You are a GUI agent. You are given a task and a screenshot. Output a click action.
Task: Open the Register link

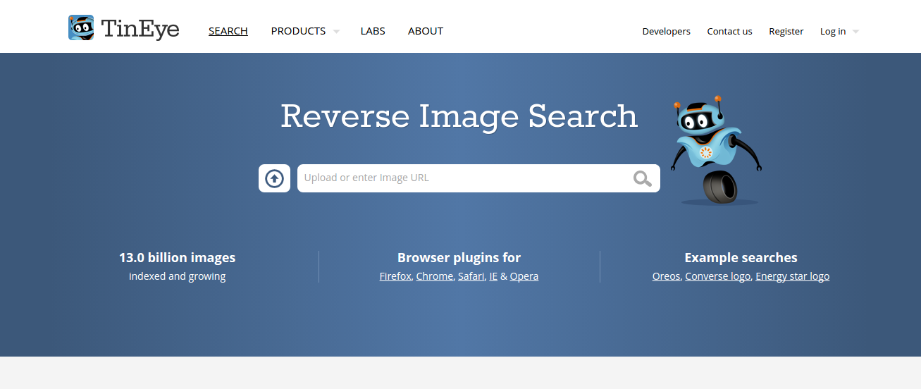click(786, 31)
